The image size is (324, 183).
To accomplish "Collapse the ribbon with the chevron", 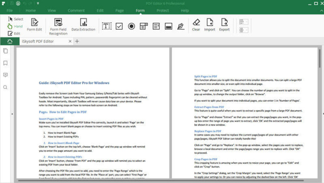I will coord(322,11).
